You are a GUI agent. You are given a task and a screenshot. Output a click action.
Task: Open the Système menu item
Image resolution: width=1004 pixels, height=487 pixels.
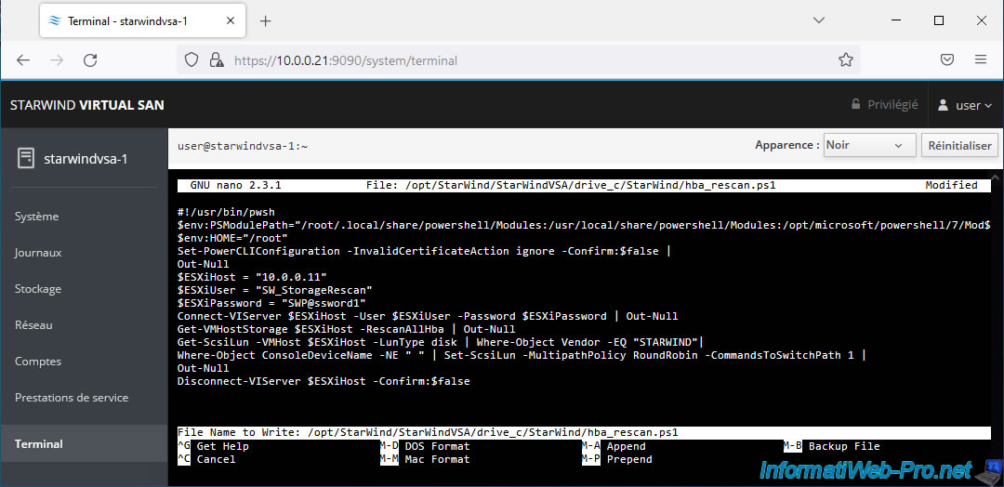pyautogui.click(x=37, y=217)
